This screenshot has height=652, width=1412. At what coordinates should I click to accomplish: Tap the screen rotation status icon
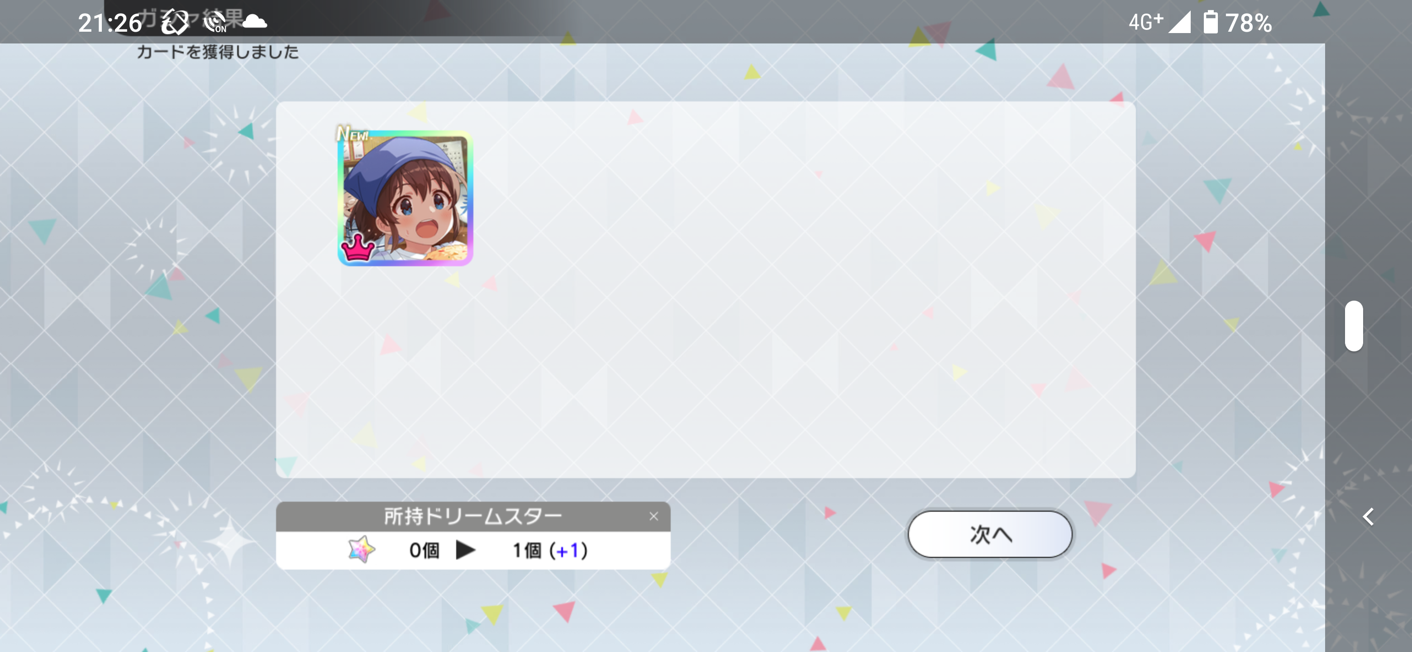(x=174, y=22)
